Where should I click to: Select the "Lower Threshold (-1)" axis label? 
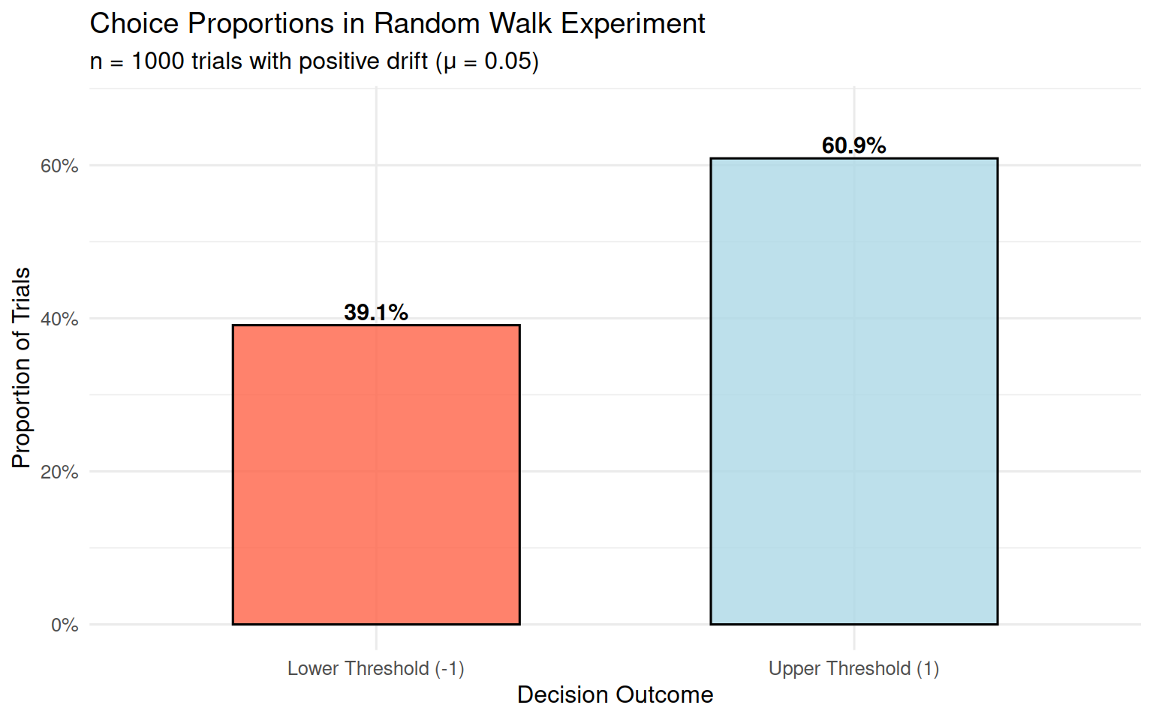376,668
